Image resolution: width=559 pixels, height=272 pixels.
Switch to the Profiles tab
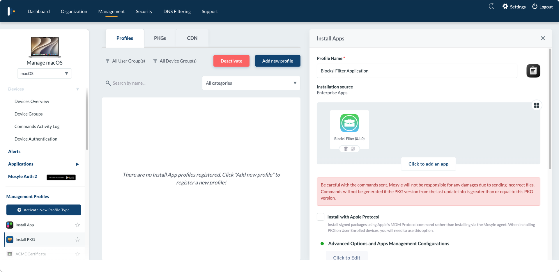click(x=125, y=38)
